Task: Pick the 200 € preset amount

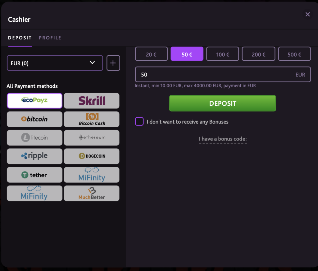Action: coord(259,54)
